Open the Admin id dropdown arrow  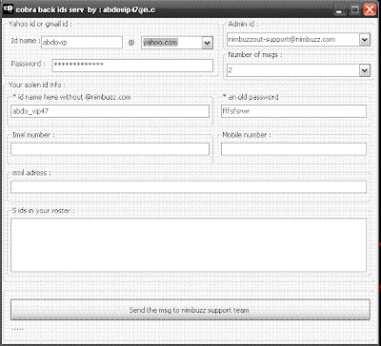[x=365, y=40]
